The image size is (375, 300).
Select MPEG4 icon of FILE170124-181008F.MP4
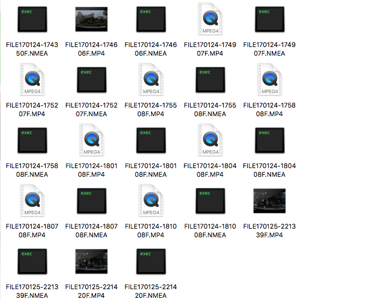pos(151,201)
